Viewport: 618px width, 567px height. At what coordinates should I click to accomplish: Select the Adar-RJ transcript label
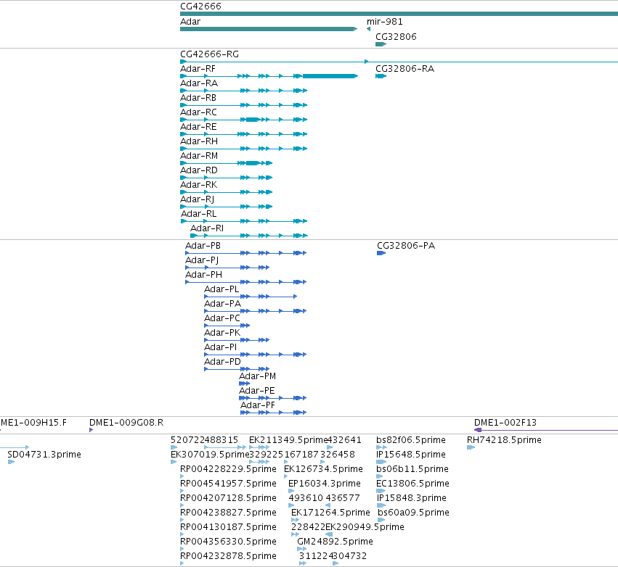(x=197, y=200)
